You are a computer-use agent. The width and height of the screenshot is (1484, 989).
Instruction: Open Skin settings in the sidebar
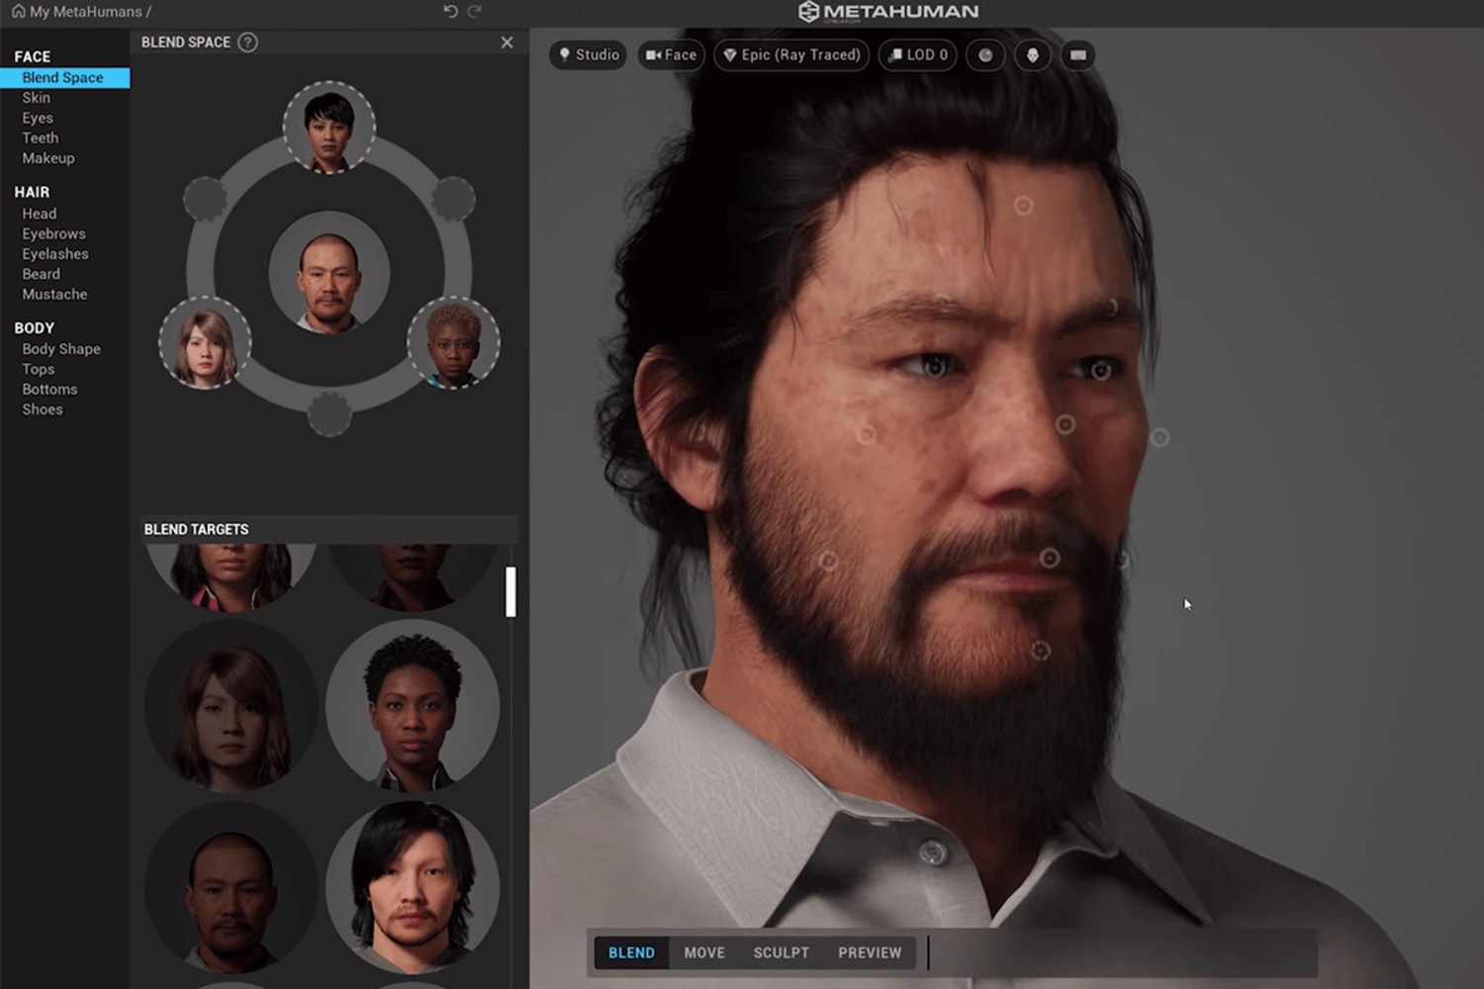(37, 98)
